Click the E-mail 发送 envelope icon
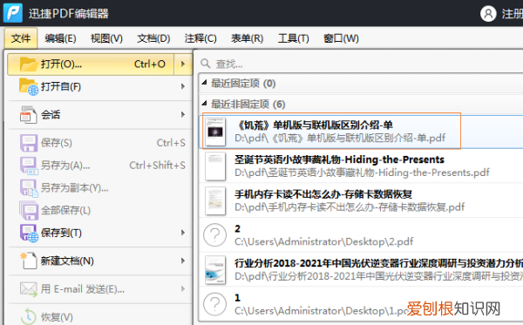523x325 pixels. click(29, 289)
